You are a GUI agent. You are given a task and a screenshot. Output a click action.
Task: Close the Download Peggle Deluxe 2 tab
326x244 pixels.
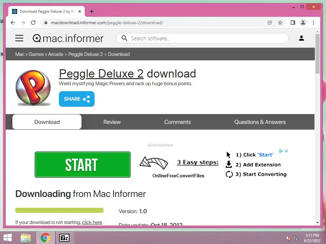pos(79,11)
